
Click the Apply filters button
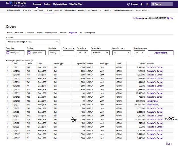coord(161,53)
